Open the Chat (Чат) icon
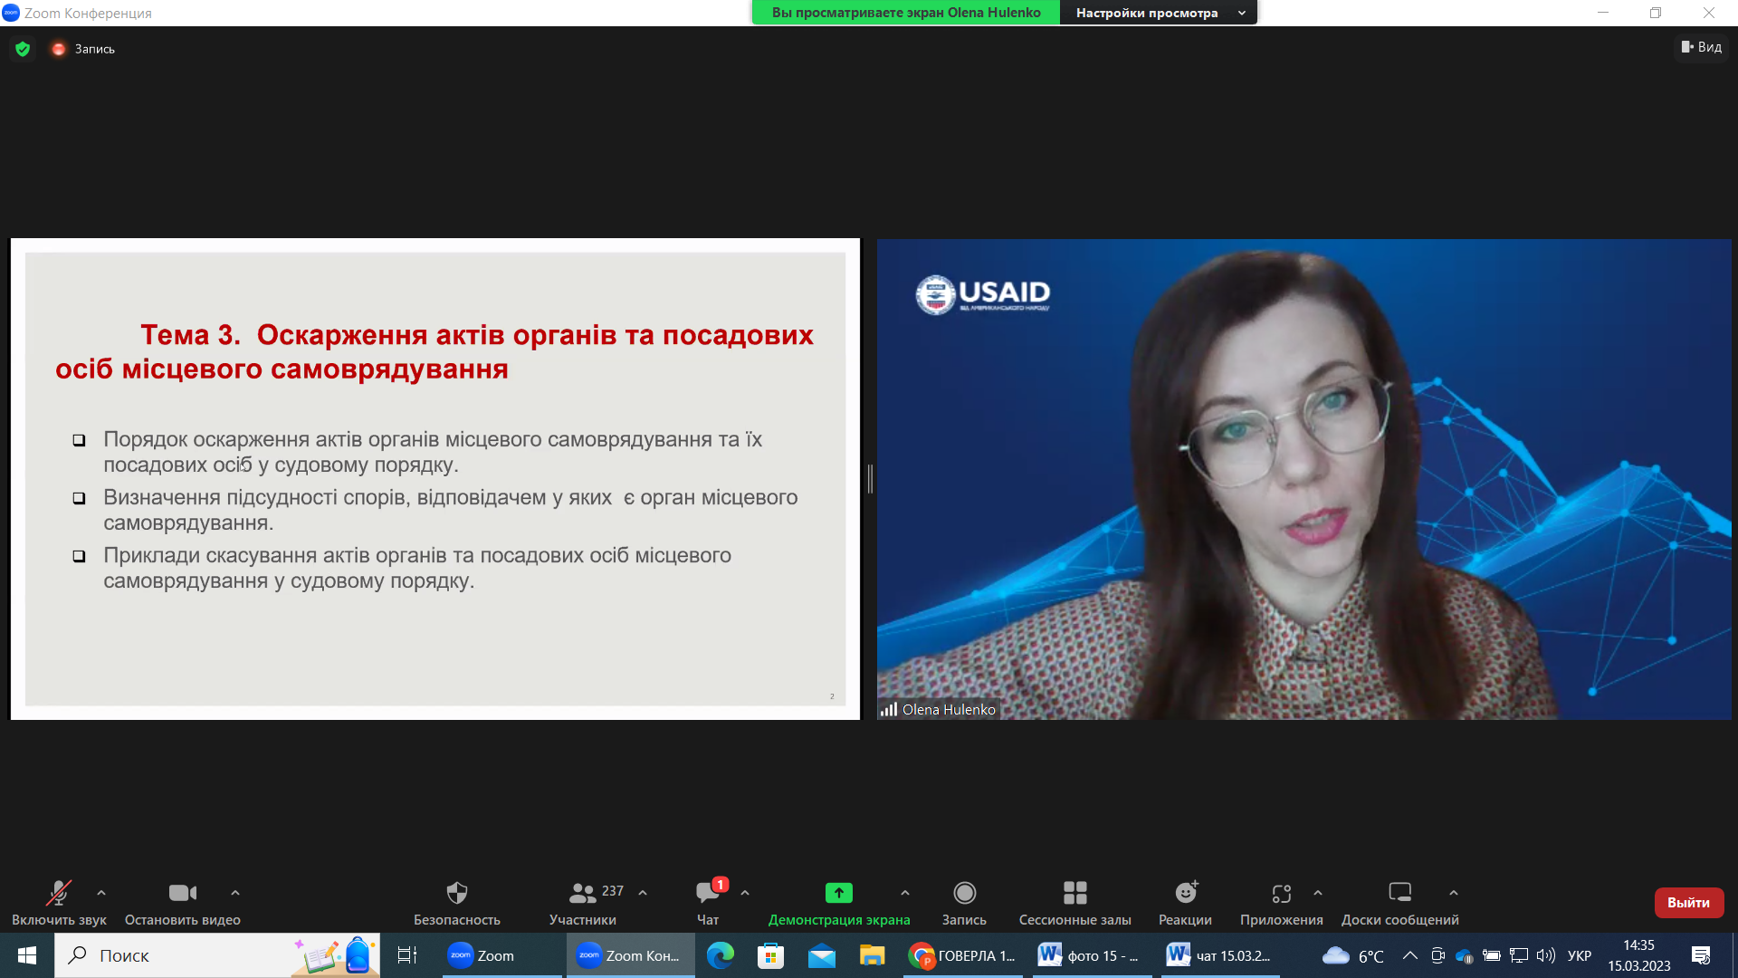Viewport: 1738px width, 978px height. click(708, 894)
